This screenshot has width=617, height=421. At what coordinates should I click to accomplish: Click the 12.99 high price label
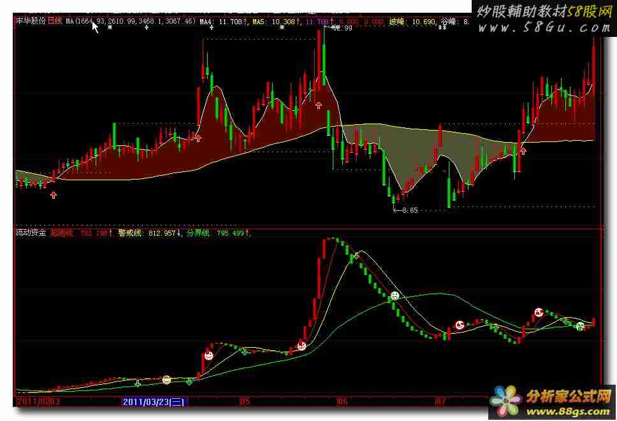[x=342, y=28]
